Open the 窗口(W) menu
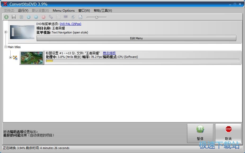 pos(84,11)
